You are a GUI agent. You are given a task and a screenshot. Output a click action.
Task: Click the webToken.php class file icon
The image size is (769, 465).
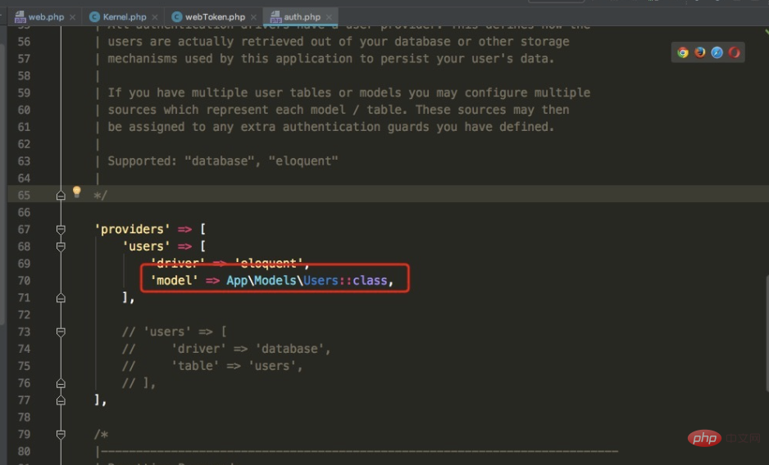click(x=176, y=16)
